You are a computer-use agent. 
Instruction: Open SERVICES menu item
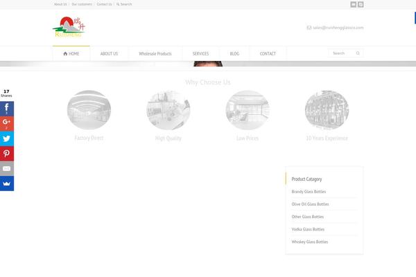(x=200, y=53)
